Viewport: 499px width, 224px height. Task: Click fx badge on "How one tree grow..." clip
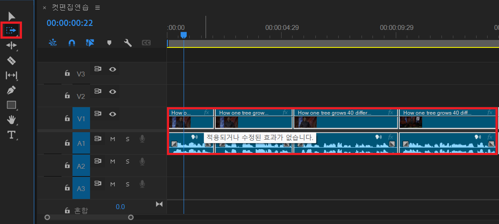click(x=285, y=112)
